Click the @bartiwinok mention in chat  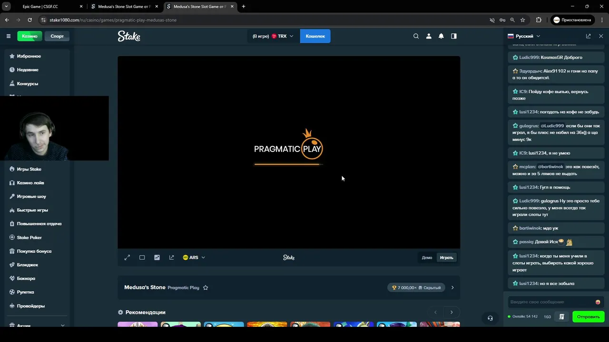(x=550, y=167)
